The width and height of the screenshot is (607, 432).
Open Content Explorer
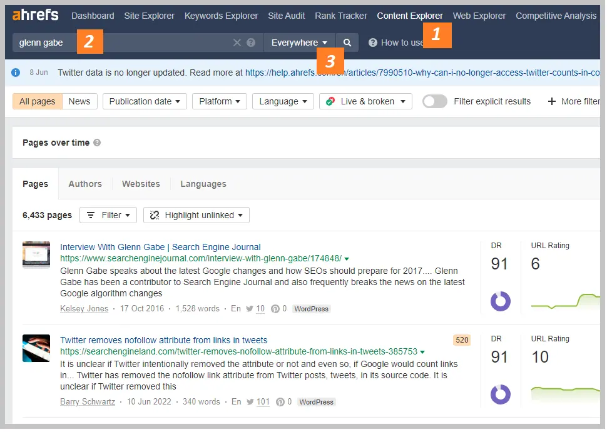(x=410, y=16)
